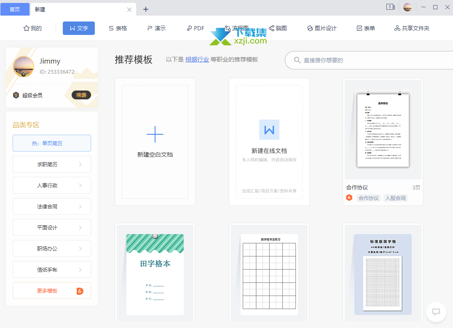
Task: Expand the 求职简历 category
Action: point(52,164)
